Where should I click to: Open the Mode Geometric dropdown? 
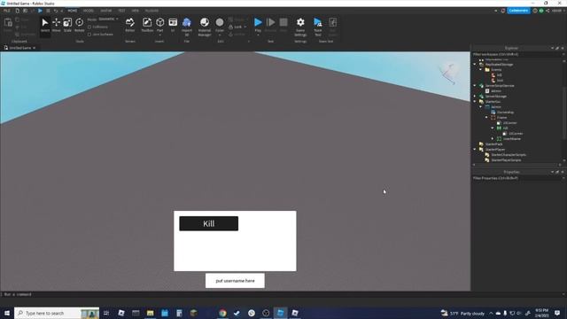[x=108, y=19]
